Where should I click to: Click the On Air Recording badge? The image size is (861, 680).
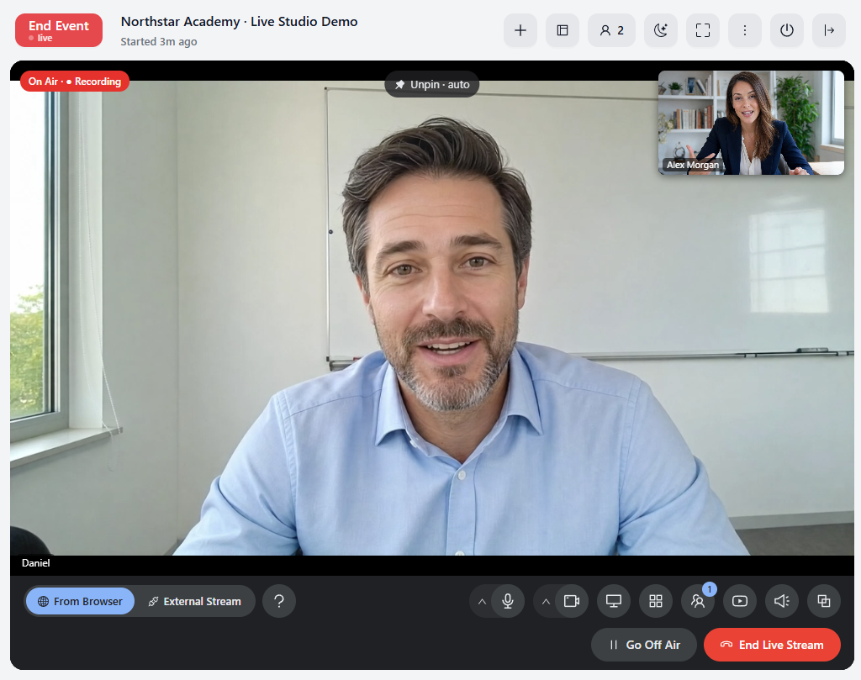pyautogui.click(x=75, y=82)
